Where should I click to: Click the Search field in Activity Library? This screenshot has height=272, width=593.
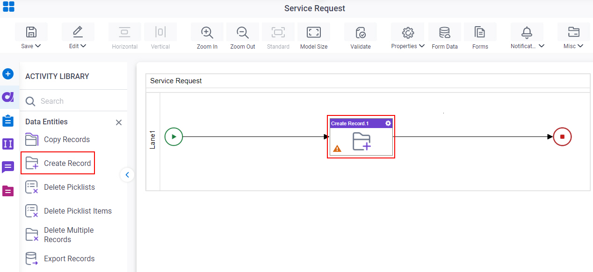tap(73, 101)
